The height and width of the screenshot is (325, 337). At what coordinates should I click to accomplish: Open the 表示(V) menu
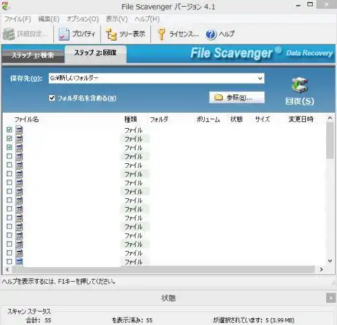(117, 19)
